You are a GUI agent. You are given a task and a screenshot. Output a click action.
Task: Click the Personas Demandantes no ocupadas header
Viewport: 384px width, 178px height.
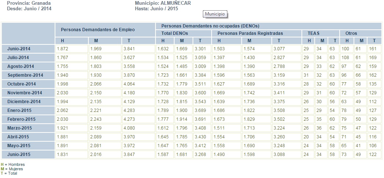pos(210,26)
